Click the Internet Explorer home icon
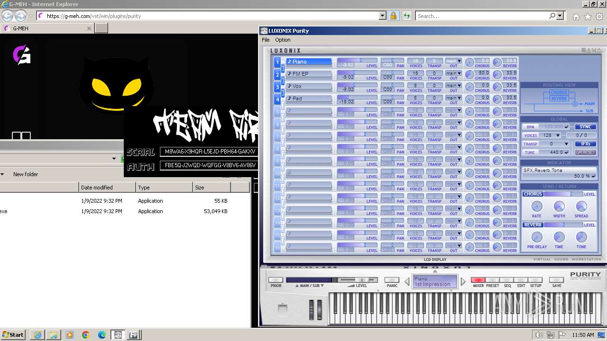This screenshot has width=607, height=341. (576, 16)
